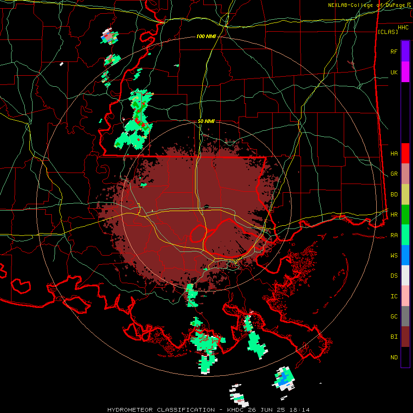Click the HHC product code text
This screenshot has width=413, height=413.
[x=403, y=28]
